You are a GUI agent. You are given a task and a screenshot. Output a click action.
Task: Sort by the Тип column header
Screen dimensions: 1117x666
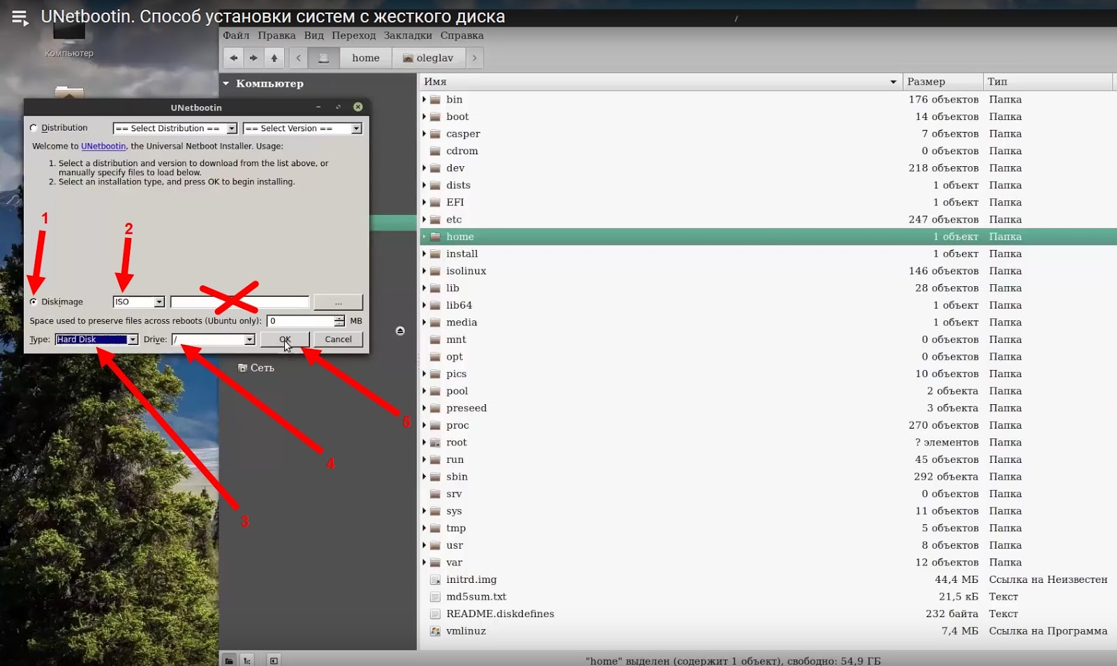coord(1047,82)
